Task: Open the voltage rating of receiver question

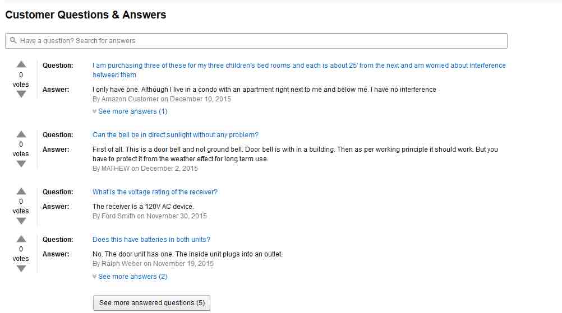Action: pos(155,192)
